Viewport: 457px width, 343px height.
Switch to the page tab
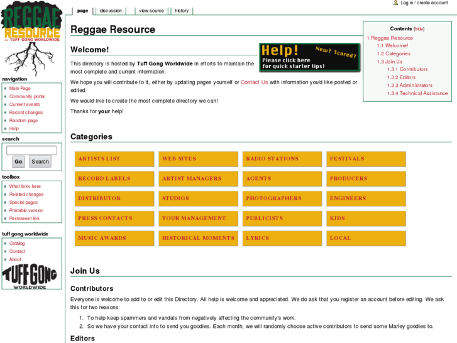click(82, 11)
